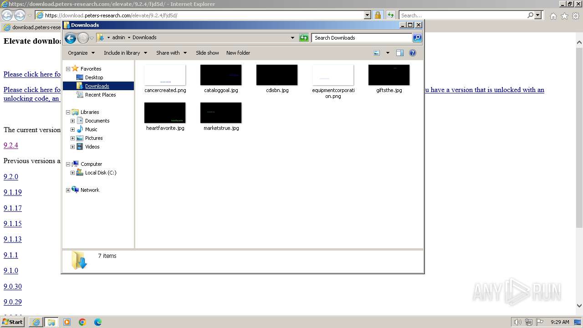The width and height of the screenshot is (583, 328).
Task: Focus the IE Search box
Action: pyautogui.click(x=463, y=15)
